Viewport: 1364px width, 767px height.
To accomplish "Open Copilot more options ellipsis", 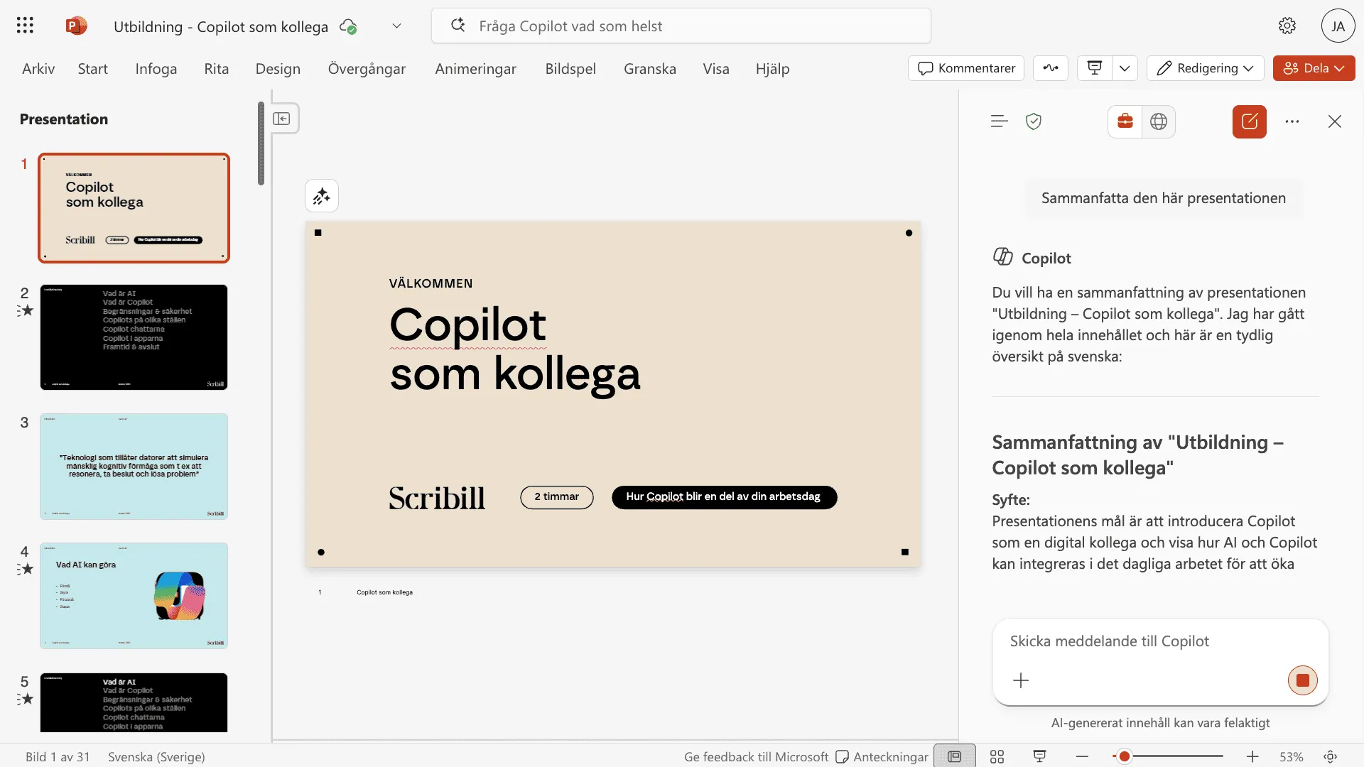I will [x=1292, y=121].
